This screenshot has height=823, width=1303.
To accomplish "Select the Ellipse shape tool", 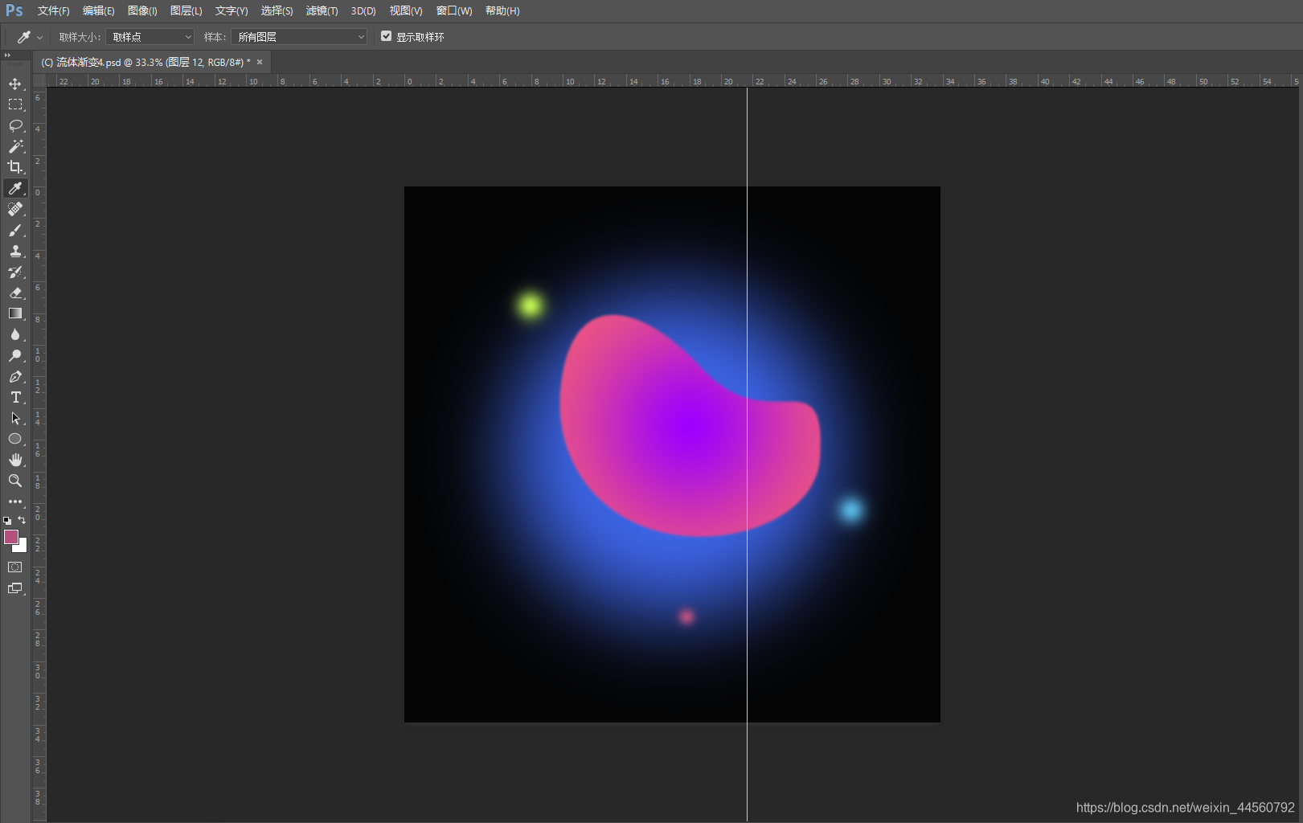I will pos(15,439).
